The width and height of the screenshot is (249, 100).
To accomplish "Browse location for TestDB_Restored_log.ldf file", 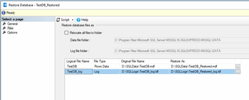I will coord(238,72).
